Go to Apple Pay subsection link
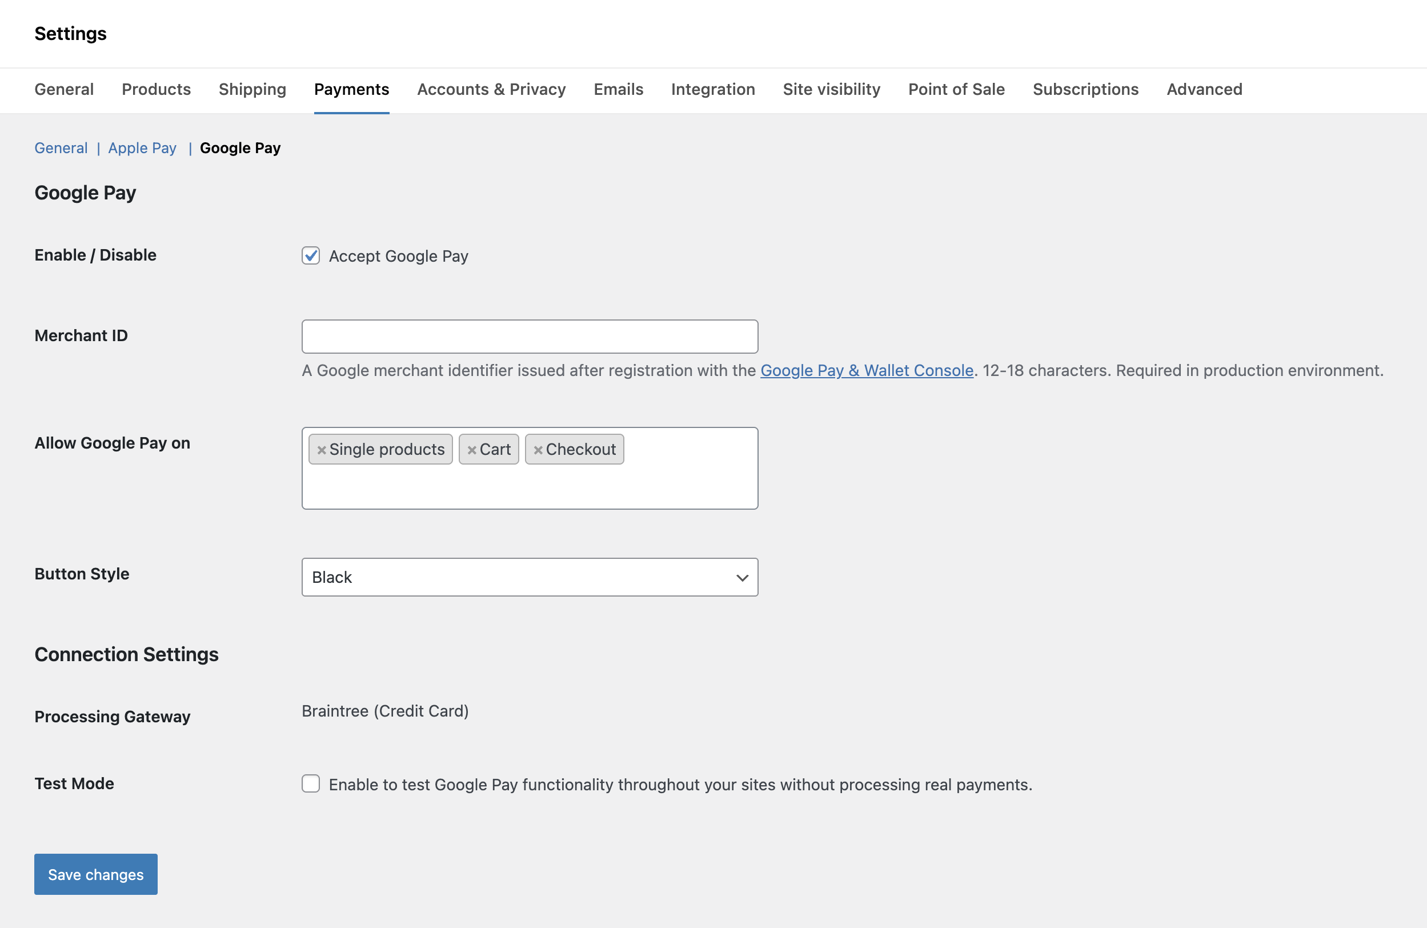Viewport: 1427px width, 928px height. pyautogui.click(x=142, y=148)
